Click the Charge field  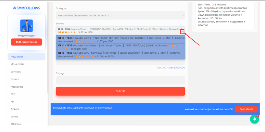coord(120,80)
